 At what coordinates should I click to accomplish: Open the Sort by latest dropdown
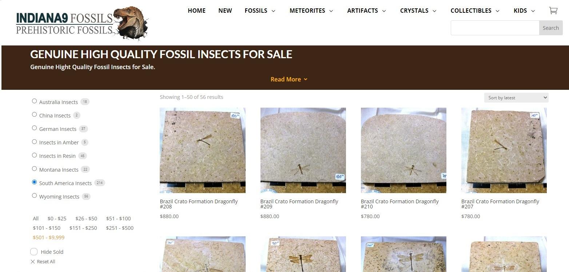tap(516, 97)
